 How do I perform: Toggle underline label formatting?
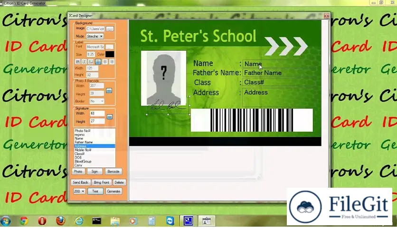91,62
